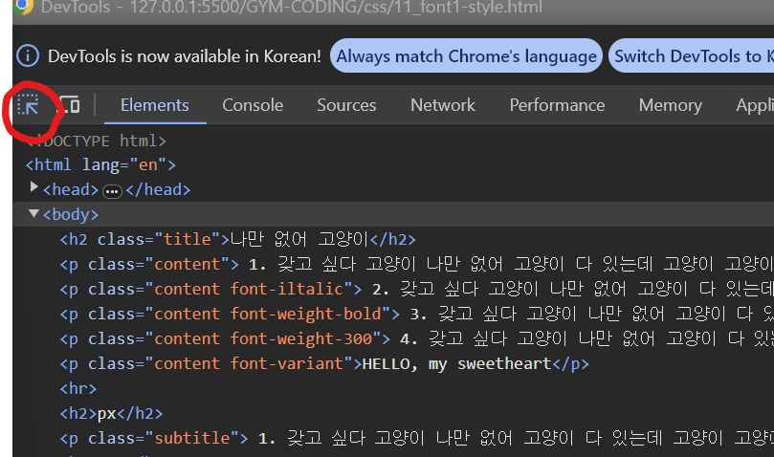Select the p class="subtitle" node
The height and width of the screenshot is (457, 774).
[x=416, y=438]
